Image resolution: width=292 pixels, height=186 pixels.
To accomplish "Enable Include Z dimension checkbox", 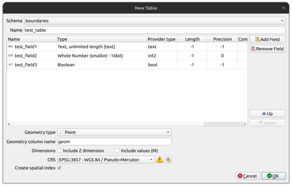I will 60,151.
